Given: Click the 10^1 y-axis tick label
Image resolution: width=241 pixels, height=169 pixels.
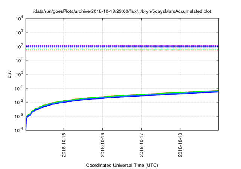Looking at the screenshot, I should point(19,60).
